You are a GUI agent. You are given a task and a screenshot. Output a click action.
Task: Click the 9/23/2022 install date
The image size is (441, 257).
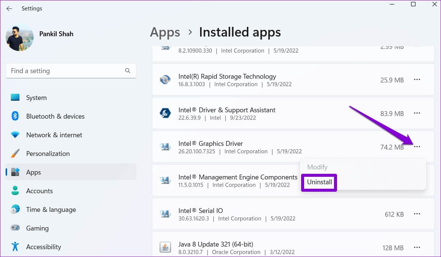click(243, 118)
